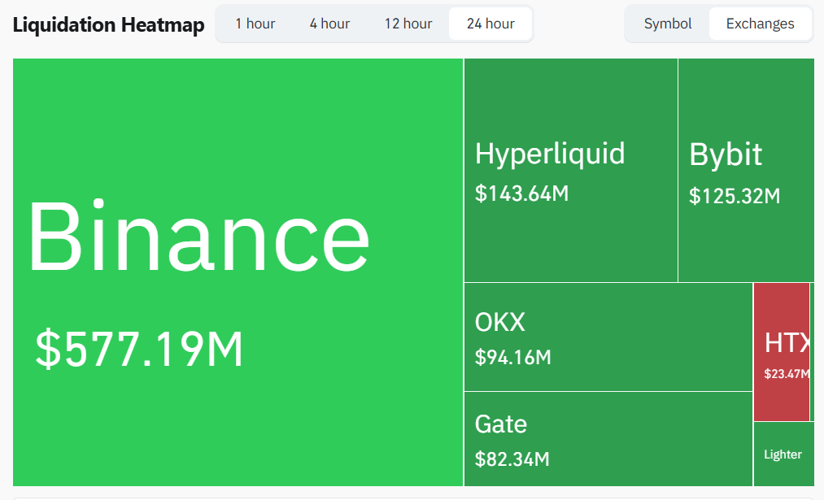The image size is (824, 500).
Task: Open the Hyperliquid heatmap tile
Action: pyautogui.click(x=571, y=170)
